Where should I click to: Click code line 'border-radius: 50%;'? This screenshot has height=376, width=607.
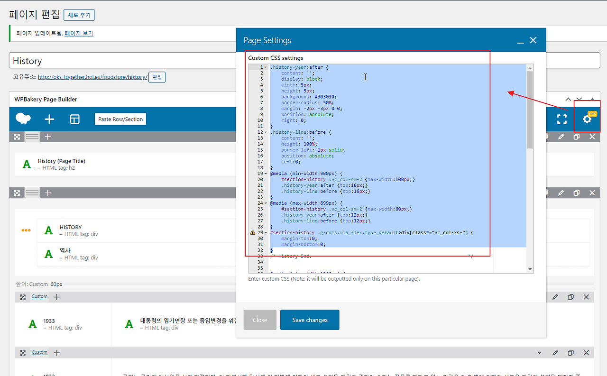[307, 102]
